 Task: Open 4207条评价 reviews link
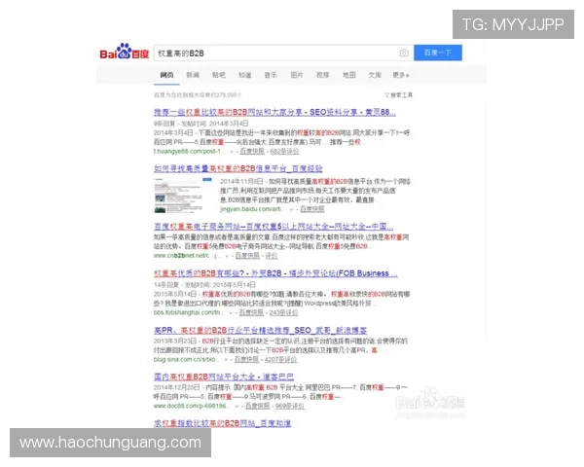pos(280,359)
